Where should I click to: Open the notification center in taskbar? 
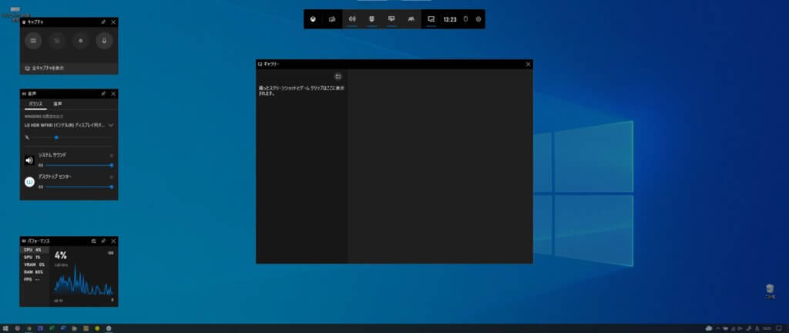[x=779, y=328]
